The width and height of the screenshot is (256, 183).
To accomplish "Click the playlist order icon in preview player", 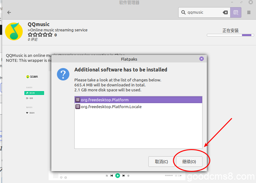I will 107,176.
